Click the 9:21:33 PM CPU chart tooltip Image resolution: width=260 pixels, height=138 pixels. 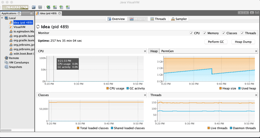click(x=68, y=64)
